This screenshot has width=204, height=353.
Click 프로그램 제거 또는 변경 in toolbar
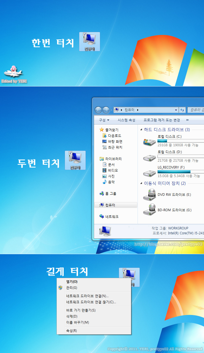[x=162, y=120]
